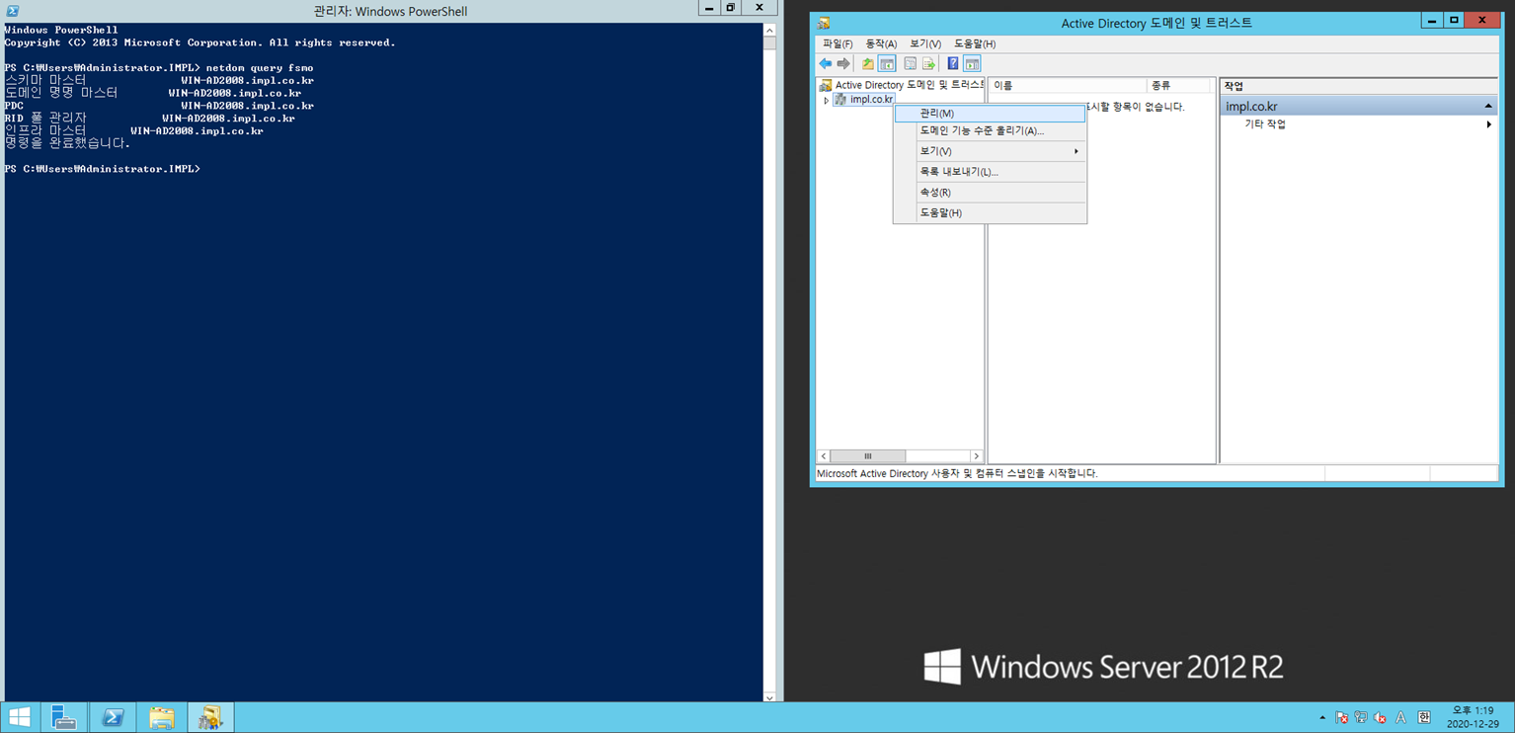Click the PowerShell prompt line PS C:\Users\Administrator.IMPL>

102,169
